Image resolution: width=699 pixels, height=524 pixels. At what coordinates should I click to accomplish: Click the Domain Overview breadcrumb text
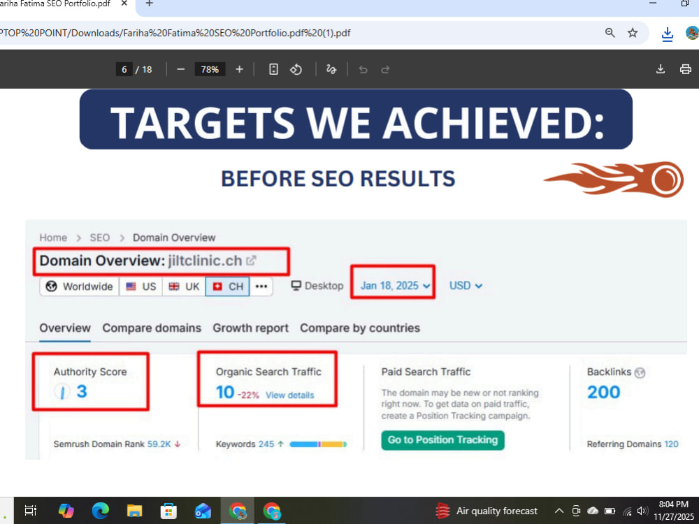coord(174,238)
